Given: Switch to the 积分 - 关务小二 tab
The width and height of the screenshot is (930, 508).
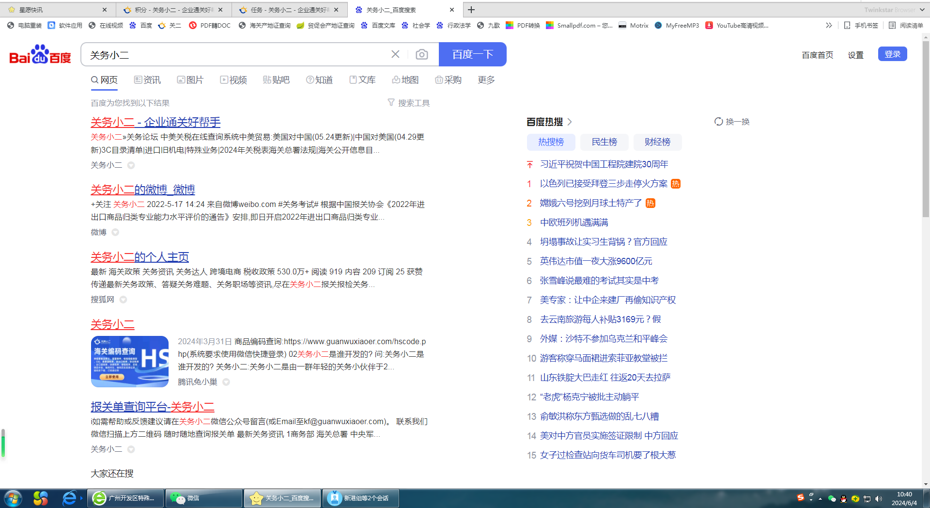Looking at the screenshot, I should click(174, 10).
